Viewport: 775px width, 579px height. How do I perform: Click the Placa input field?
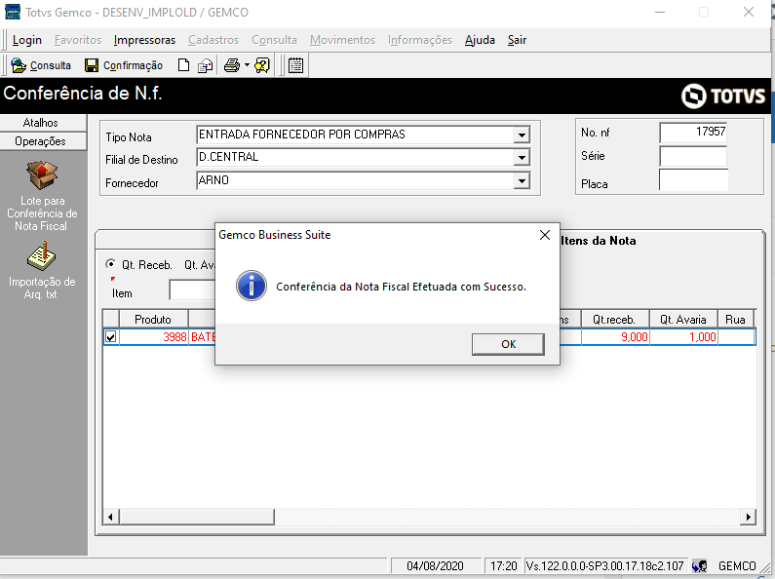(x=693, y=179)
